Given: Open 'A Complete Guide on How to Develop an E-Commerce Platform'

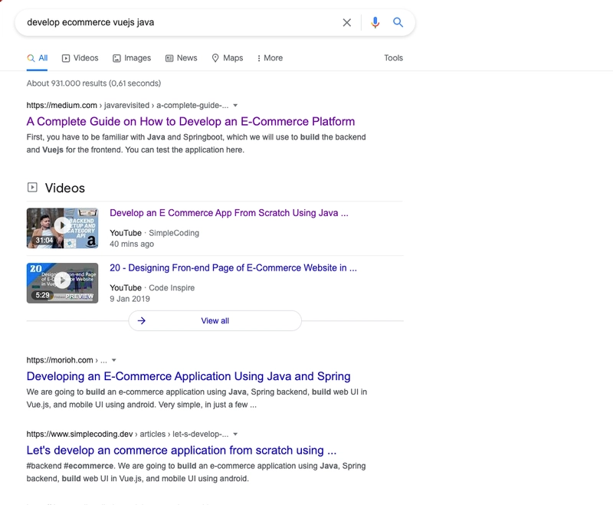Looking at the screenshot, I should click(x=191, y=122).
